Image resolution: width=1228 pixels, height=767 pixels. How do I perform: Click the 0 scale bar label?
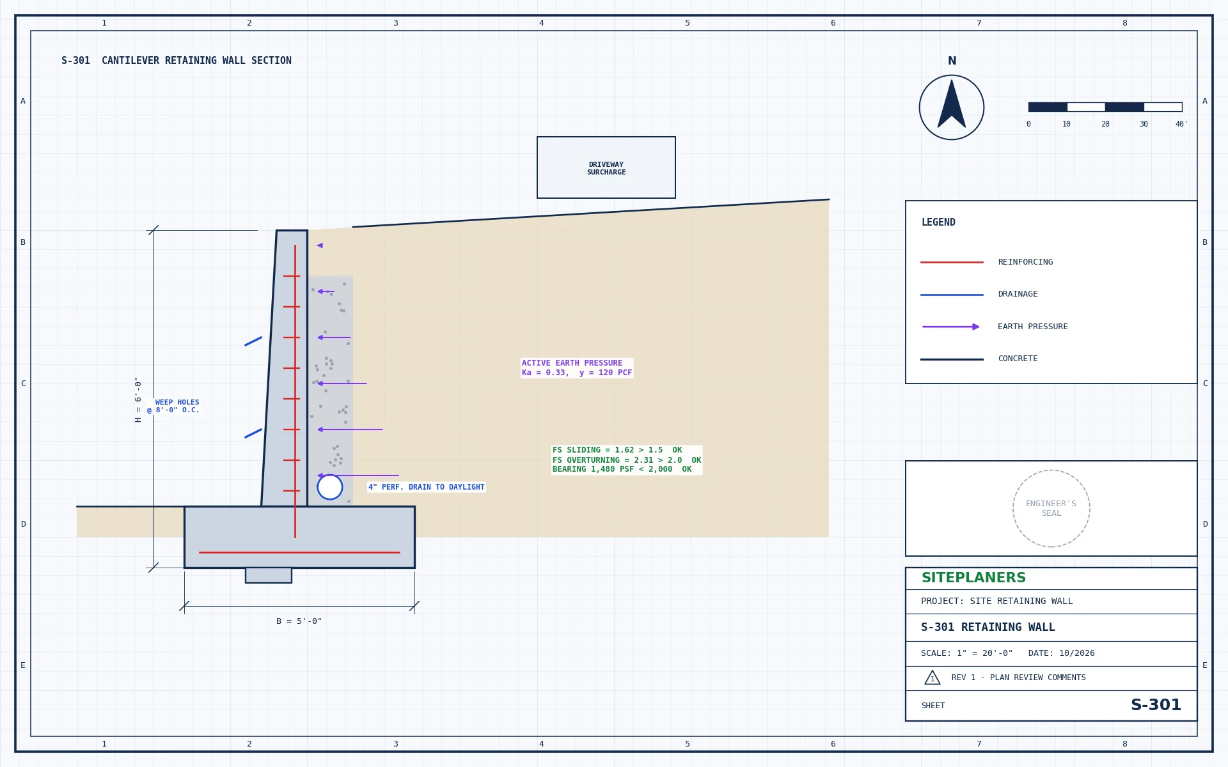pyautogui.click(x=1028, y=124)
